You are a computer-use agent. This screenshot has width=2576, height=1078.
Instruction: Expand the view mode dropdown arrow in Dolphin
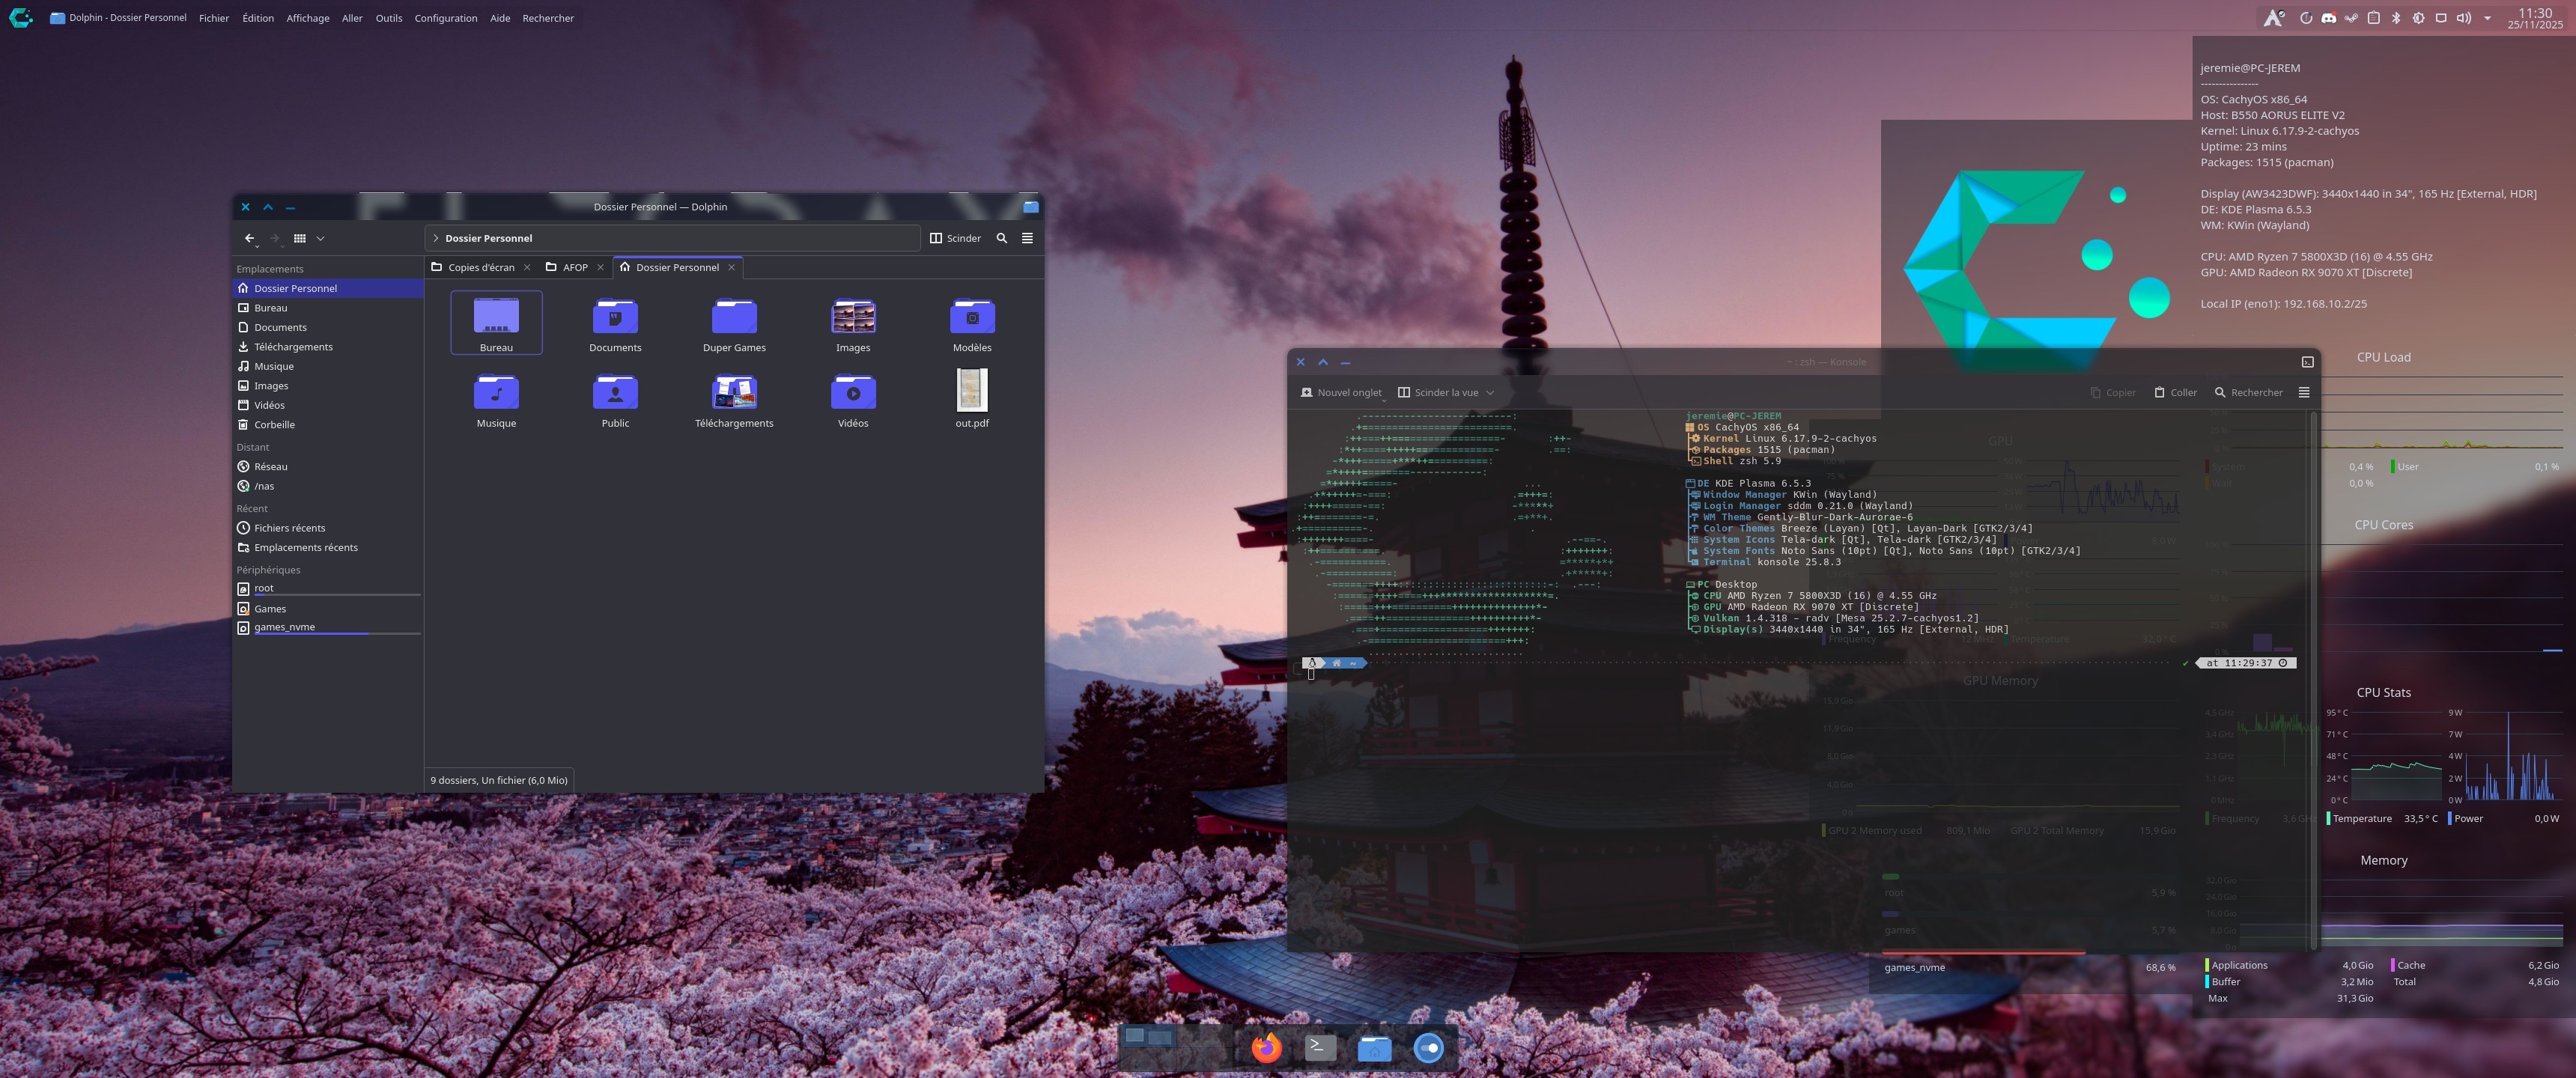pyautogui.click(x=320, y=238)
